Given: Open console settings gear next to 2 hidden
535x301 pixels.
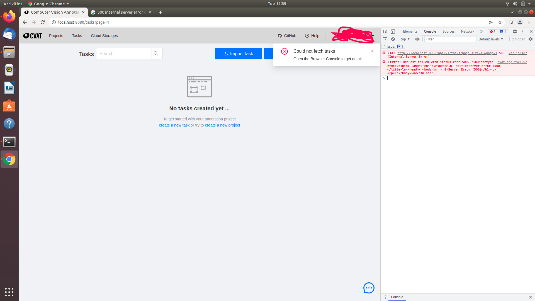Looking at the screenshot, I should (531, 39).
